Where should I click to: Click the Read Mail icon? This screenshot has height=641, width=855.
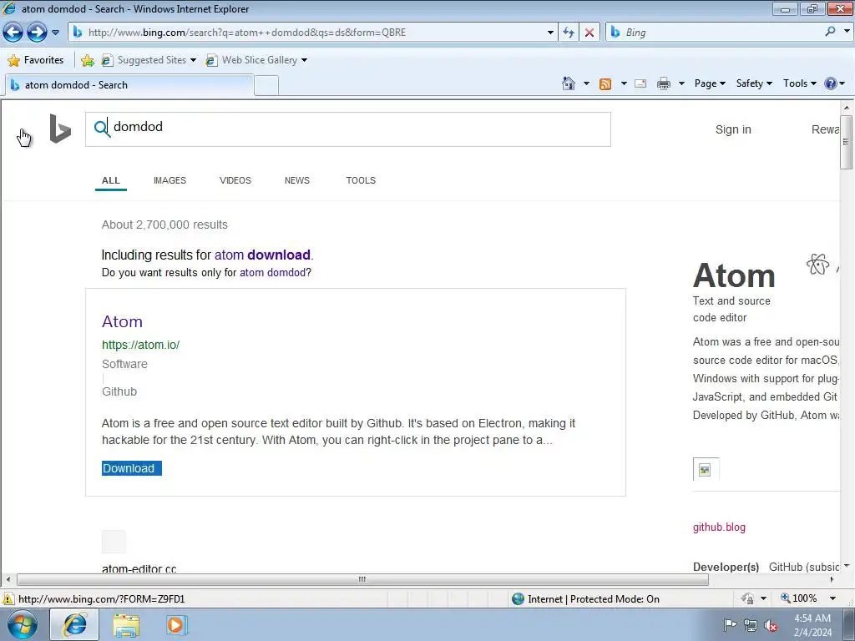pyautogui.click(x=640, y=83)
